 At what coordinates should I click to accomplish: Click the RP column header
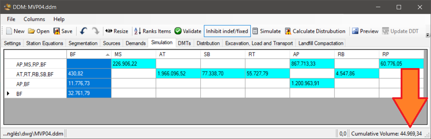[x=401, y=54]
